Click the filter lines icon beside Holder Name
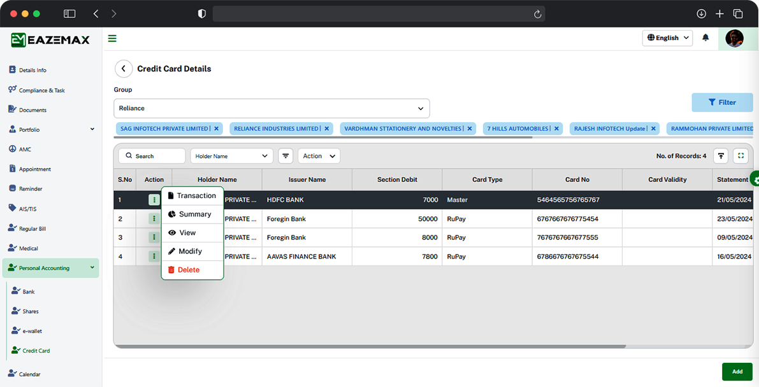This screenshot has height=387, width=759. click(286, 156)
